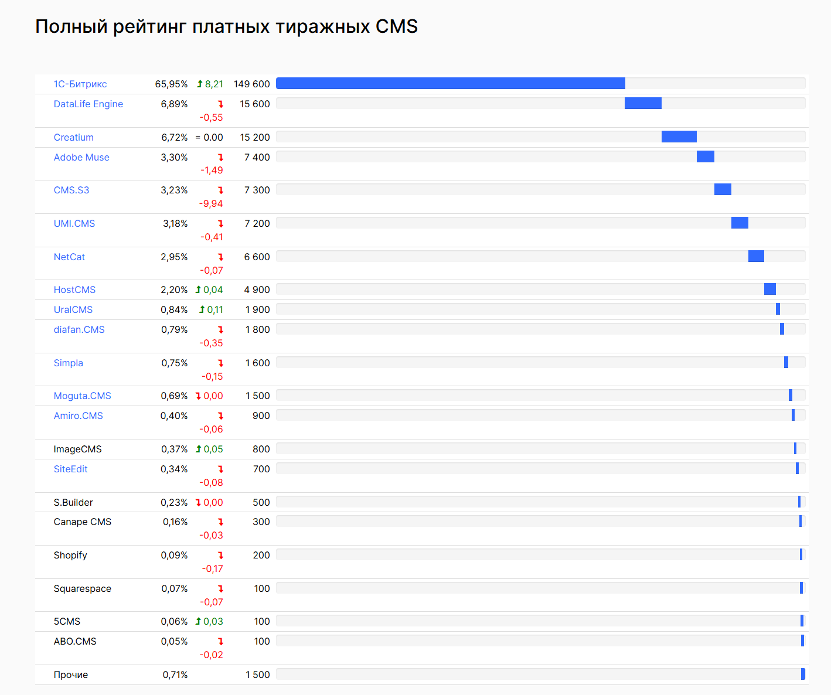831x695 pixels.
Task: Click the Simpla link
Action: click(x=69, y=363)
